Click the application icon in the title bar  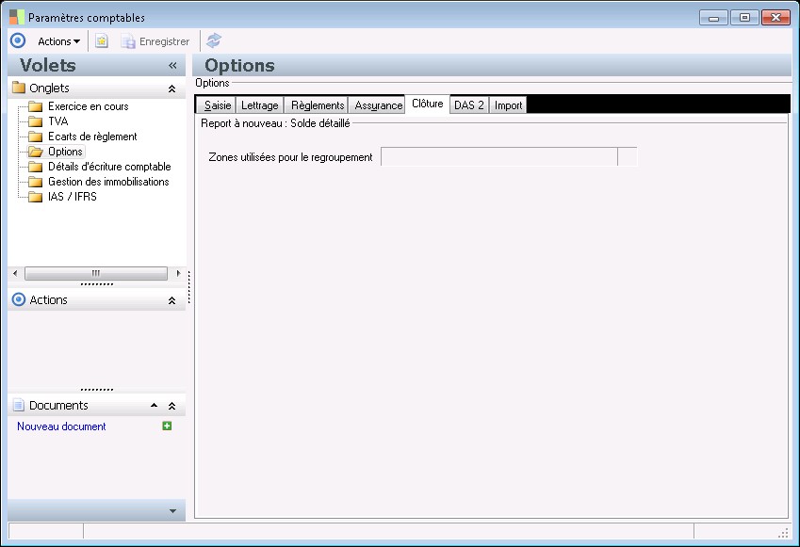(17, 17)
